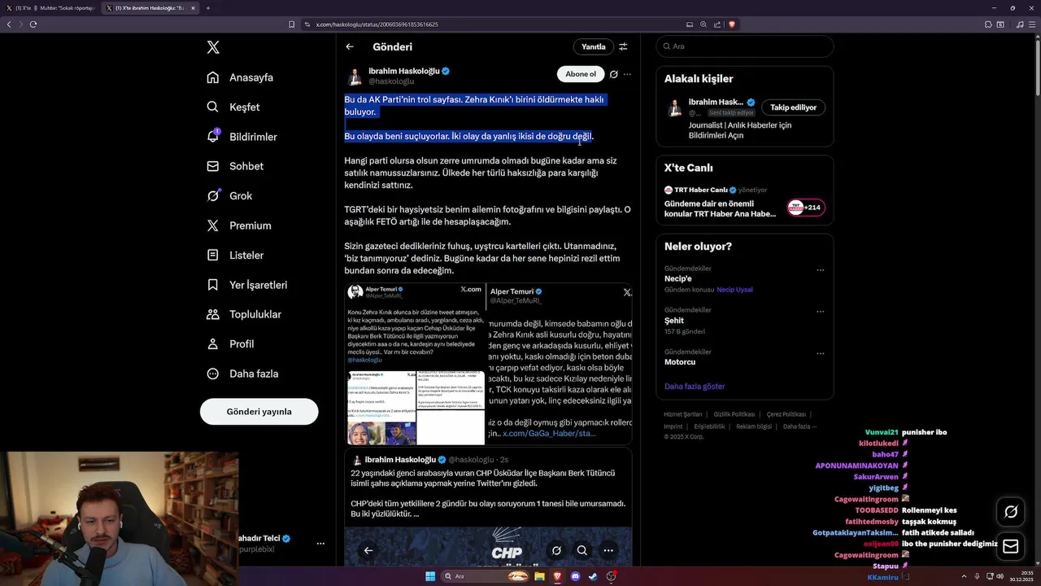Open floating messages envelope button
The width and height of the screenshot is (1041, 586).
pyautogui.click(x=1011, y=546)
